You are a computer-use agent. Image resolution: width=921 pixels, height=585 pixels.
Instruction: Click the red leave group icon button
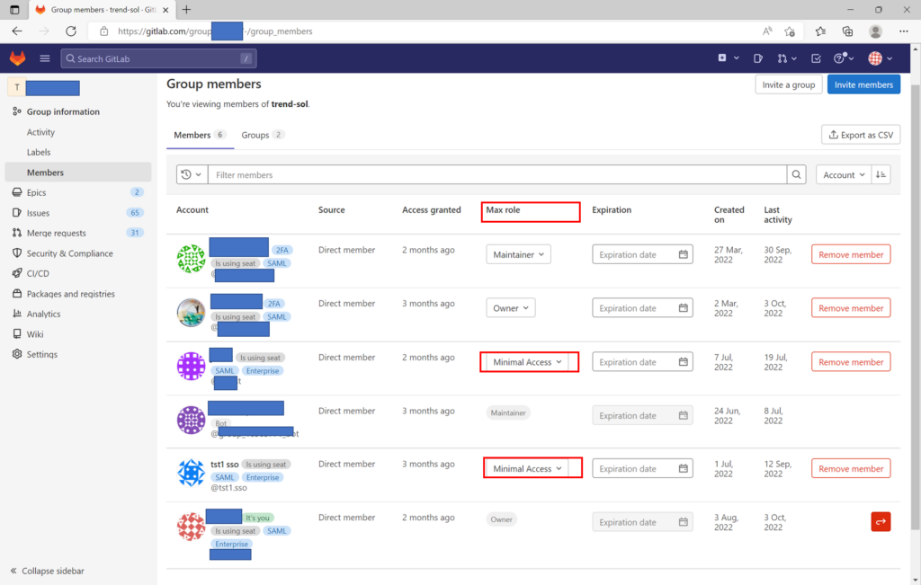(881, 521)
